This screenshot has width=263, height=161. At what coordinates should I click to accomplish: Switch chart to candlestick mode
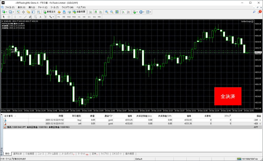[x=96, y=12]
